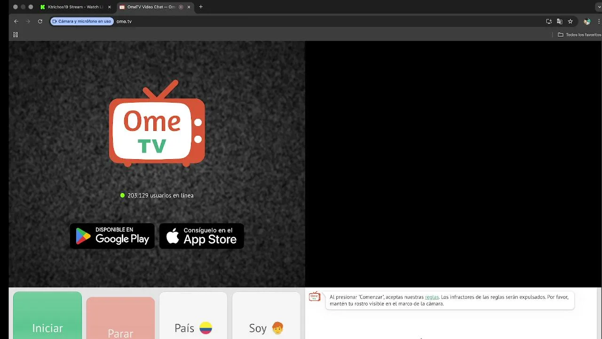Open the browser profile avatar

click(587, 21)
